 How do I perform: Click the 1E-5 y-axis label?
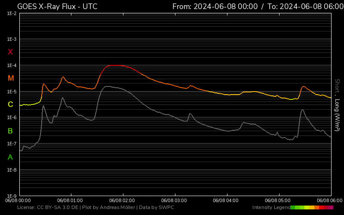[12, 92]
